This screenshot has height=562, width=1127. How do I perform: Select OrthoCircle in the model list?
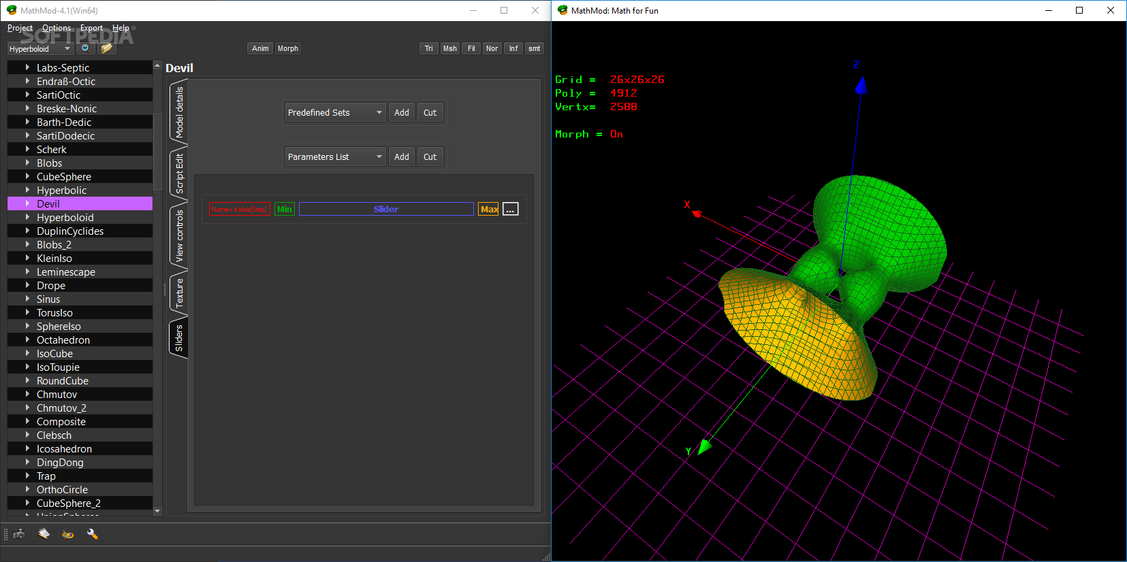point(62,489)
